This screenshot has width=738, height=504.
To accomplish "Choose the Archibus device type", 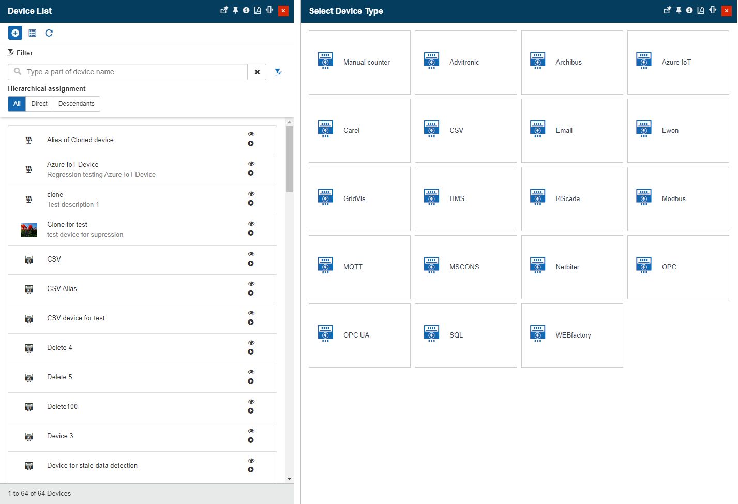I will coord(572,63).
